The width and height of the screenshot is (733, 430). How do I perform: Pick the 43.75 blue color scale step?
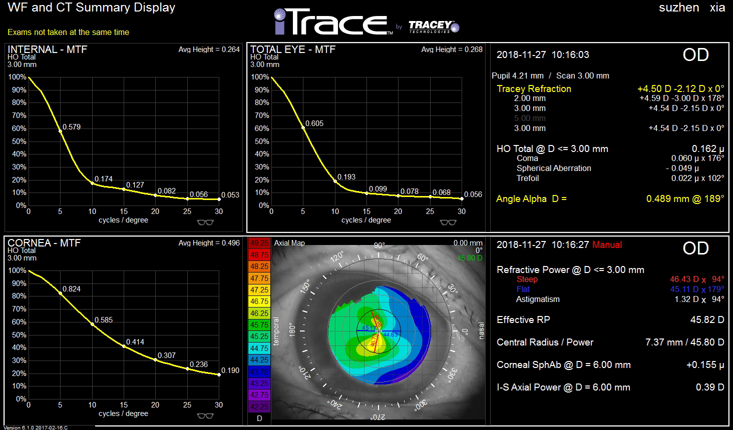coord(259,371)
